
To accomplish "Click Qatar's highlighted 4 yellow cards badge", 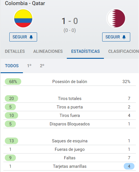I will (x=129, y=166).
